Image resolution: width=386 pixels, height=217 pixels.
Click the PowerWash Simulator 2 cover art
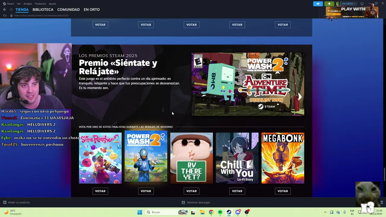(x=146, y=156)
